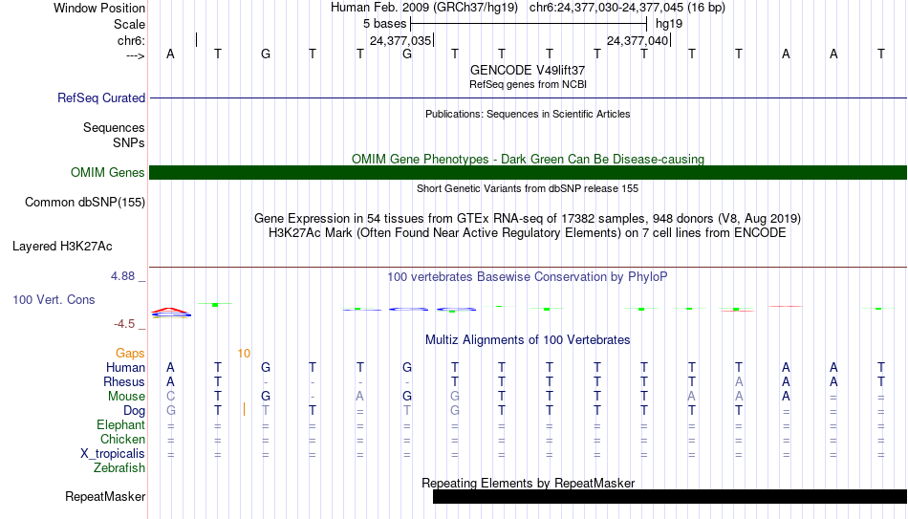Image resolution: width=908 pixels, height=519 pixels.
Task: Open the 100 Vert. Cons track label
Action: [54, 299]
